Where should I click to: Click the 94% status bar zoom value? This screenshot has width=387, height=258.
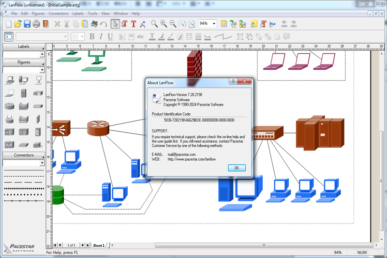coord(338,253)
